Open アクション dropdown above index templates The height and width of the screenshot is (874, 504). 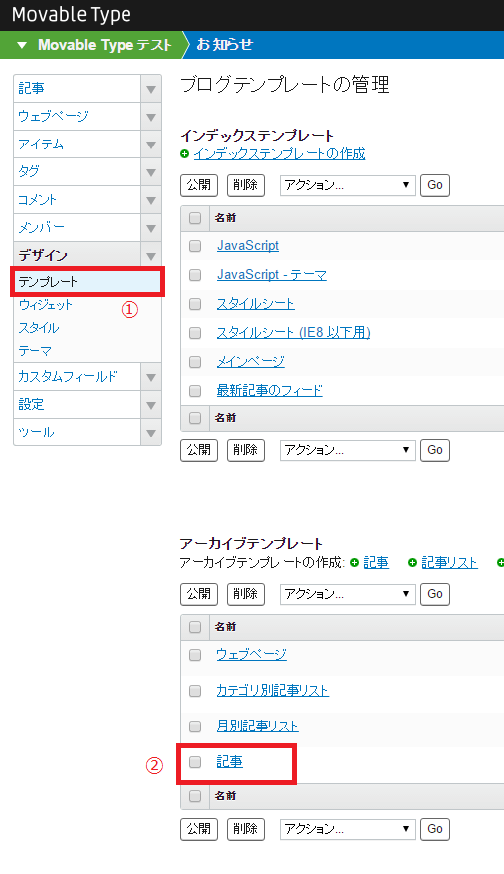pos(348,185)
